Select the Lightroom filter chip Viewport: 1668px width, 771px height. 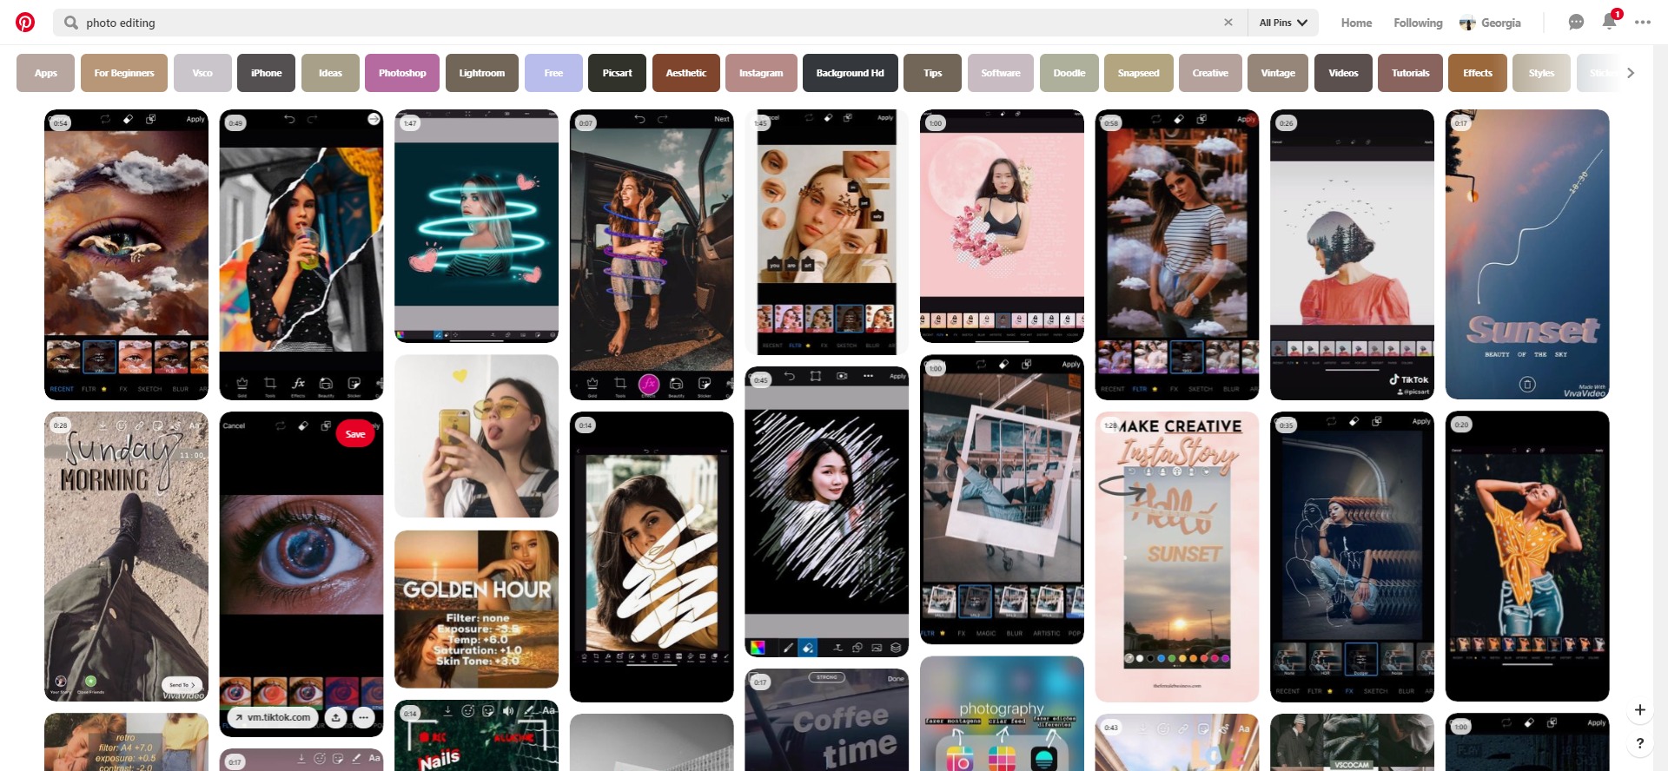[x=482, y=73]
